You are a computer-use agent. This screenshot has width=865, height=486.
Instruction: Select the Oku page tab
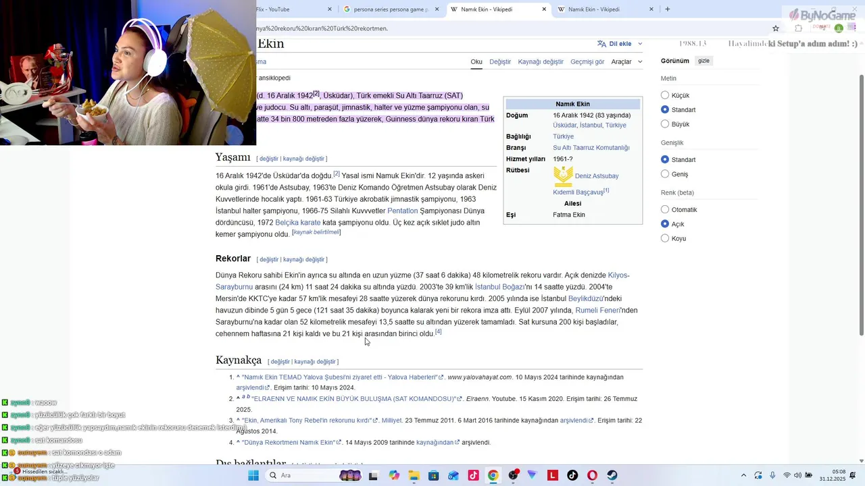[476, 61]
